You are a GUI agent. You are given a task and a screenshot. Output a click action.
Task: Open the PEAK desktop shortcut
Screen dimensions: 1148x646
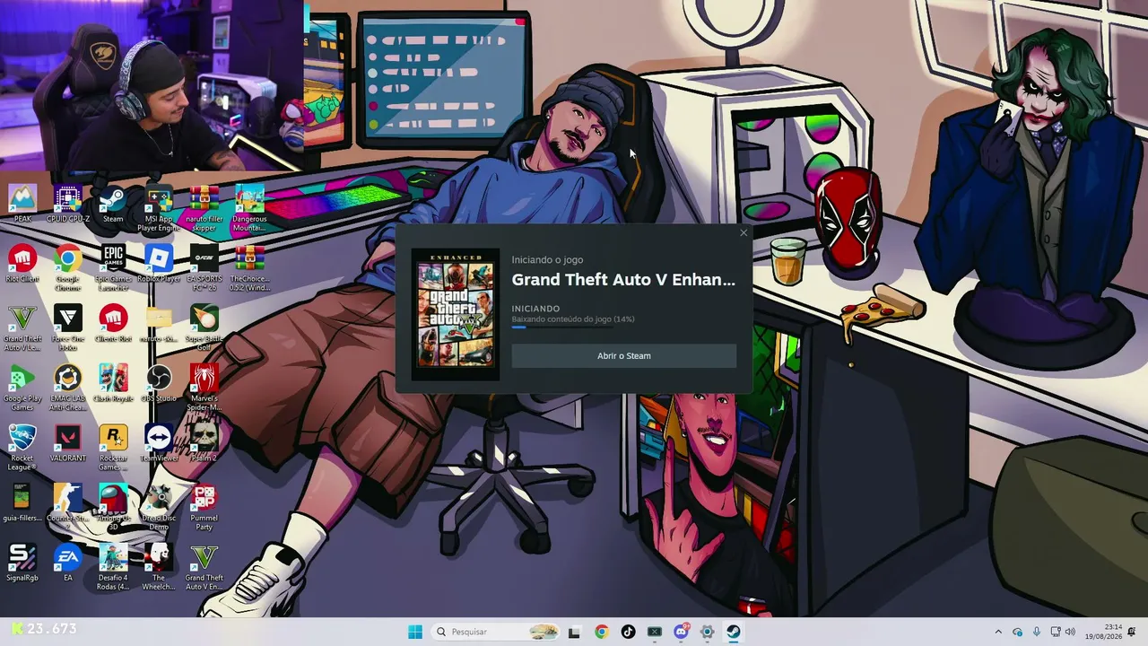click(22, 203)
